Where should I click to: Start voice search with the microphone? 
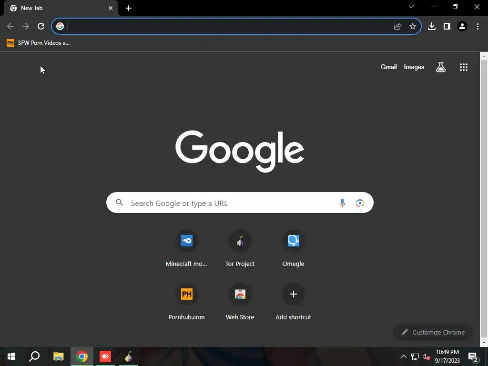(342, 203)
